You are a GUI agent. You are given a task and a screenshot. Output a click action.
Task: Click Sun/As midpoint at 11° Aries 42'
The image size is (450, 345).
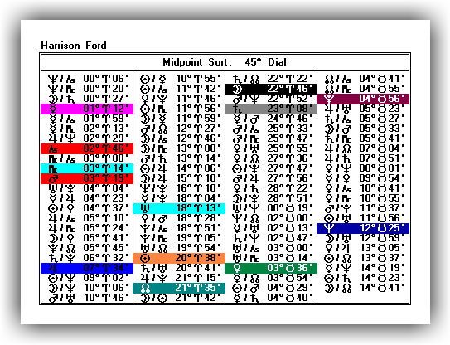click(180, 89)
